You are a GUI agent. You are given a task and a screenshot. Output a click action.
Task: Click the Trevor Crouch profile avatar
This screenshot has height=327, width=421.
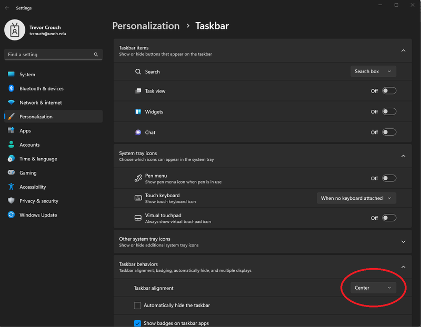[15, 30]
